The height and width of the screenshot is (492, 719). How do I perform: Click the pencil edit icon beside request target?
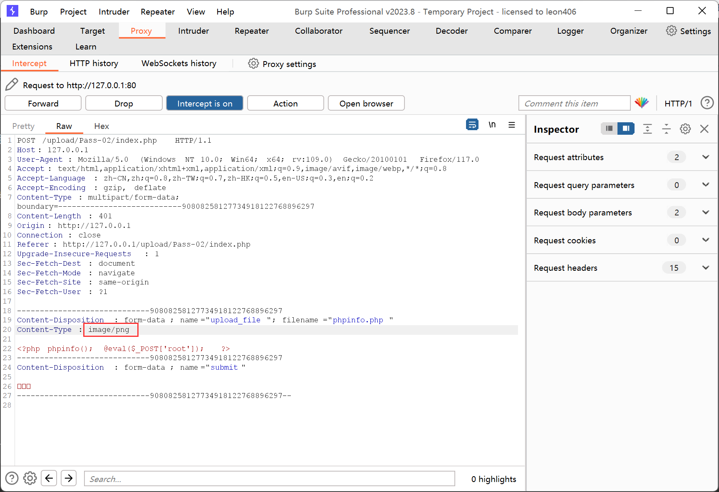pos(12,84)
